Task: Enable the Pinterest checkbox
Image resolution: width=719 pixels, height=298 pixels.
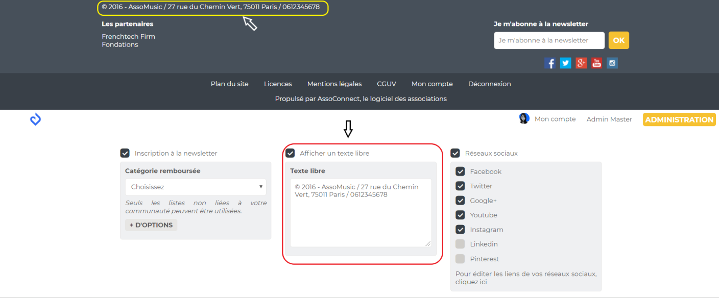Action: (x=460, y=259)
